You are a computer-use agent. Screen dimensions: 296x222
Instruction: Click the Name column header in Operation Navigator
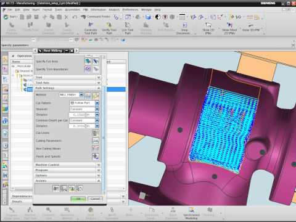pos(16,62)
